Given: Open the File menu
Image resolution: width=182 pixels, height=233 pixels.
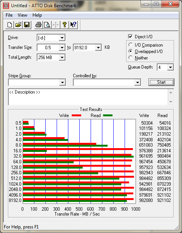Looking at the screenshot, I should (x=9, y=15).
